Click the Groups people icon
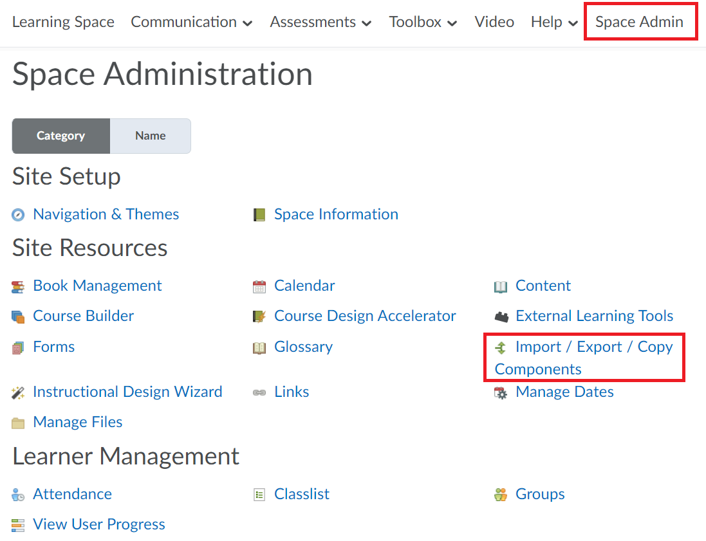This screenshot has height=541, width=706. click(x=501, y=495)
